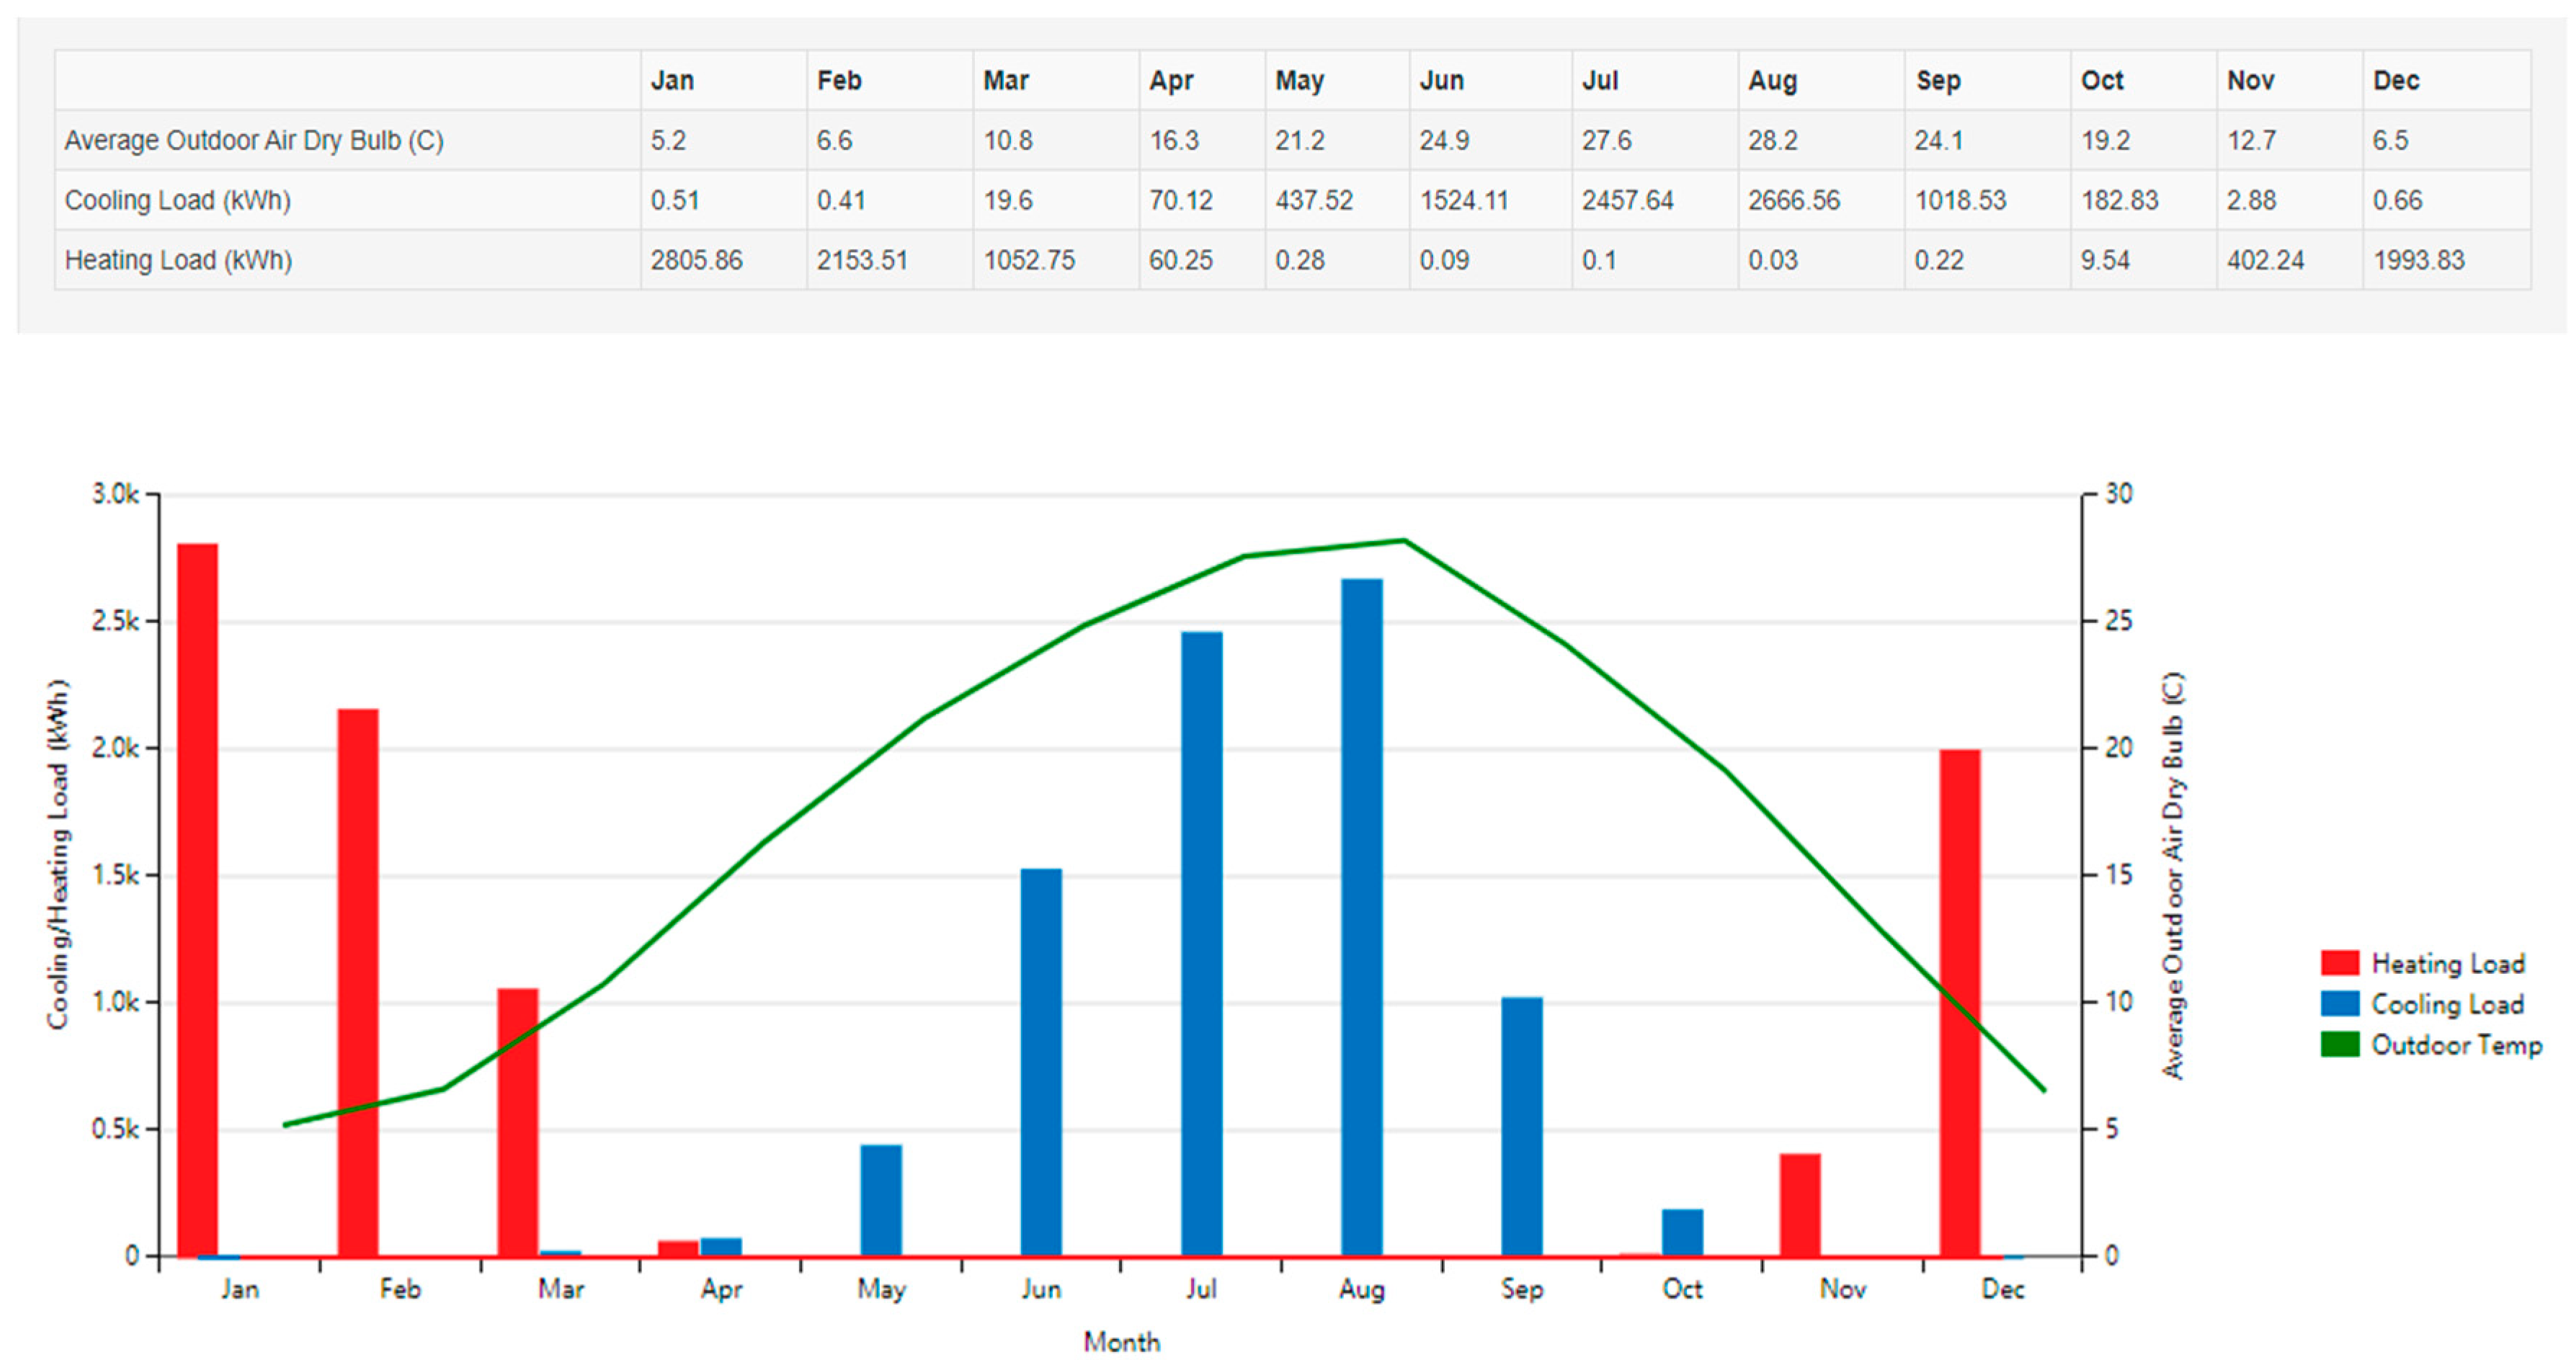This screenshot has width=2576, height=1360.
Task: Click the 1052.75 heating load cell
Action: [1029, 260]
